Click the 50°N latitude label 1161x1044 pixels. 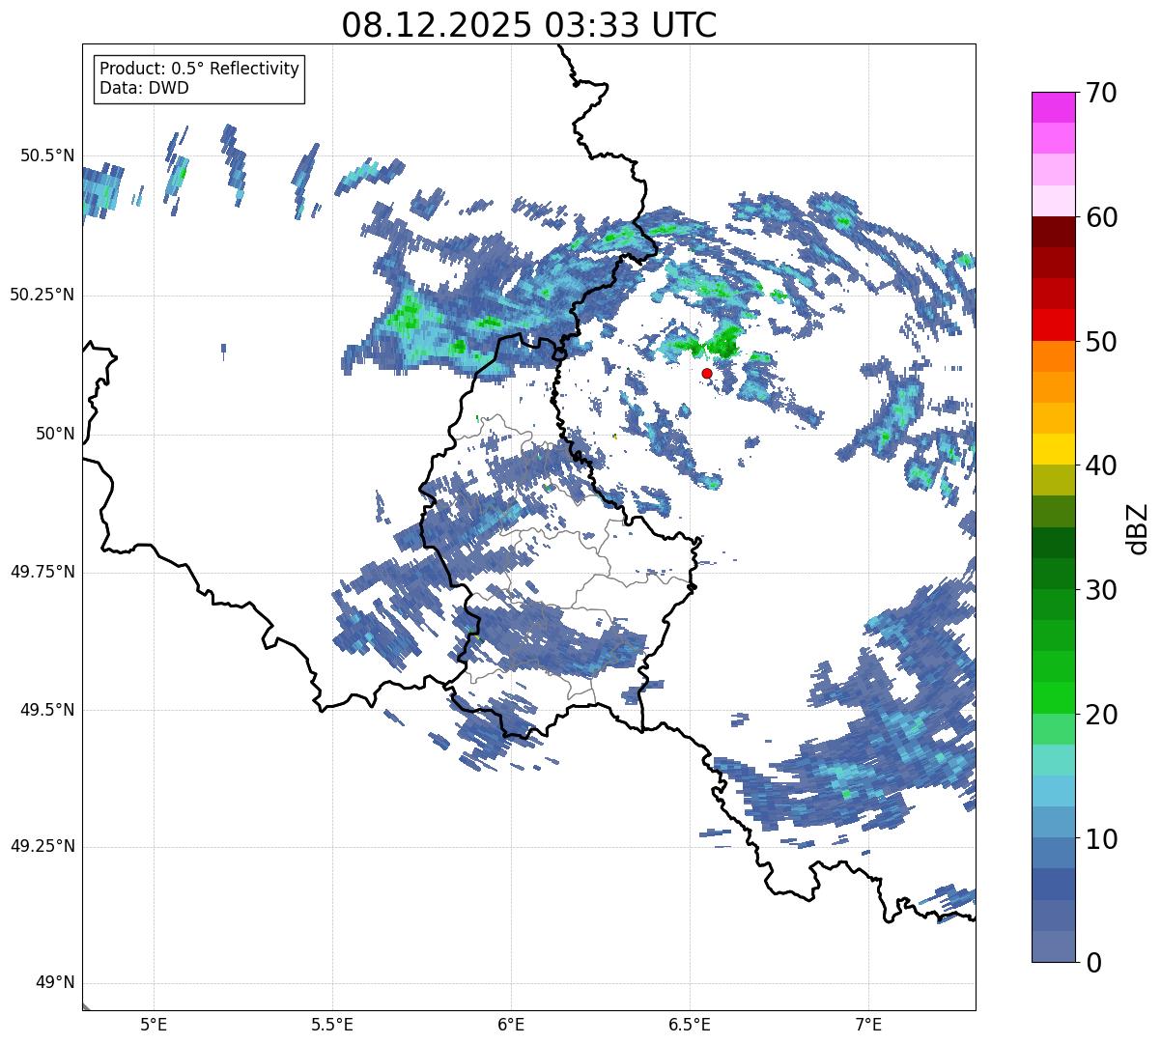[x=54, y=434]
